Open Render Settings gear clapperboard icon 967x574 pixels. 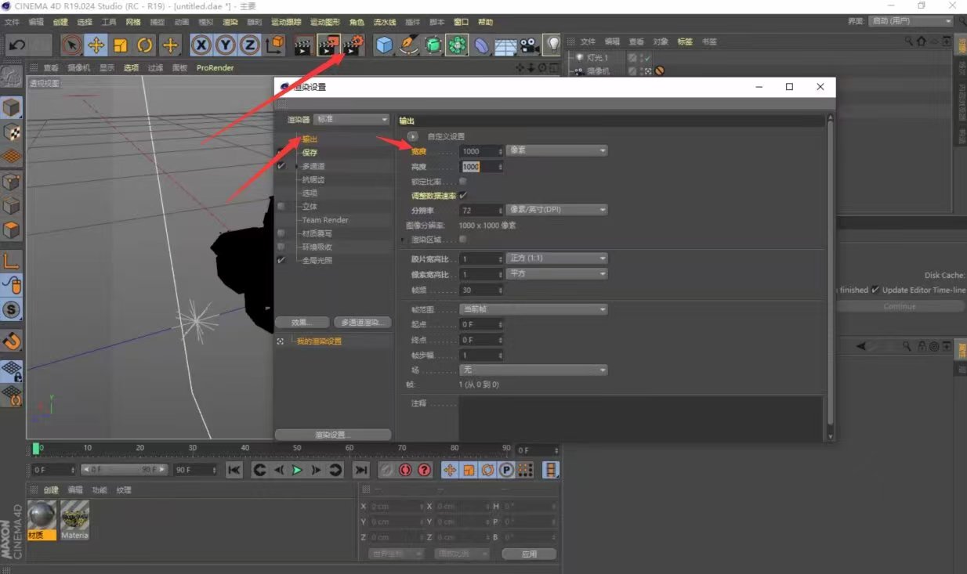click(353, 45)
